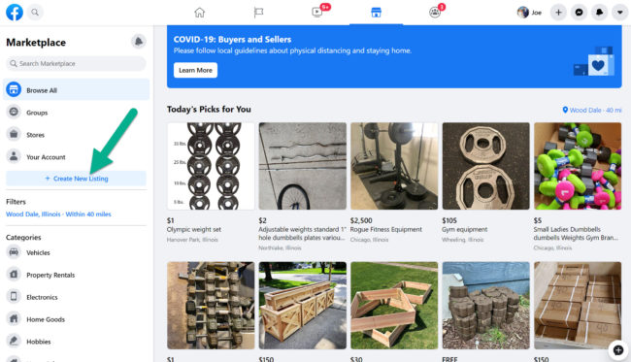Click the Wood Dale 40 mi location link
This screenshot has width=631, height=362.
click(x=592, y=110)
